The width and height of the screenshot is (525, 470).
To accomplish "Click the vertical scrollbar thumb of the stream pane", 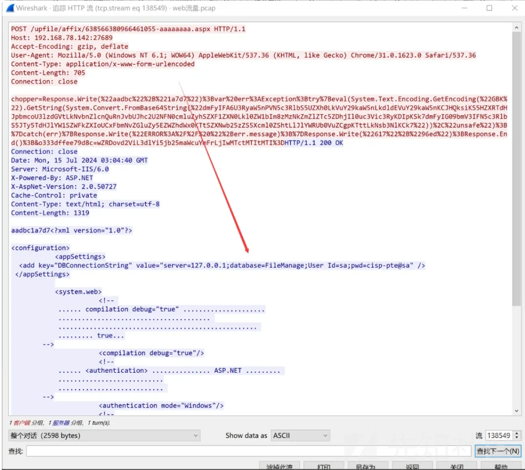I will point(516,169).
